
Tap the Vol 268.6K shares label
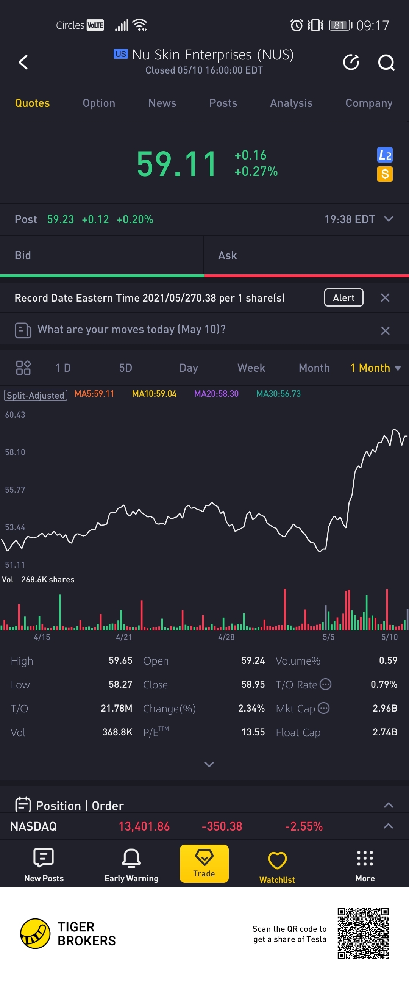pos(38,579)
